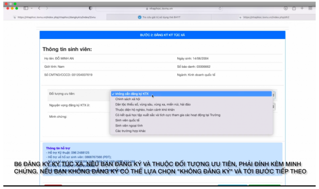Go back with the browser back arrow
Image resolution: width=319 pixels, height=189 pixels.
coord(39,8)
